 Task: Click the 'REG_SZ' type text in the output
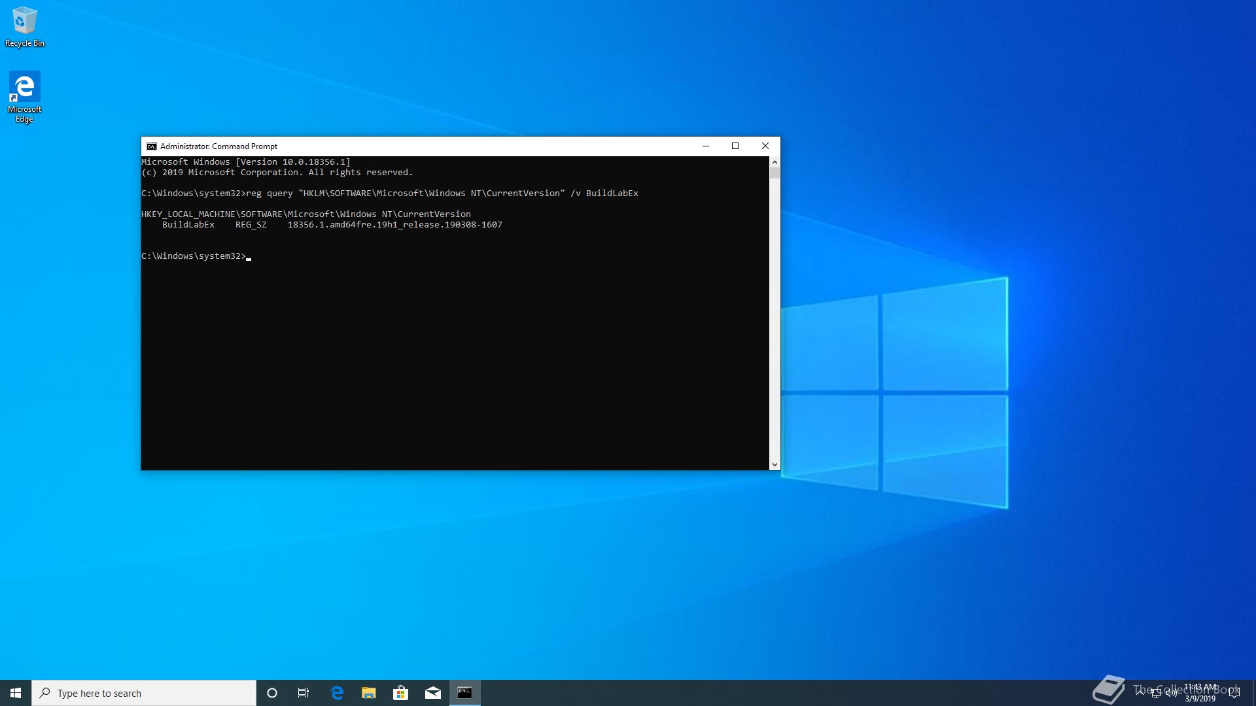tap(251, 224)
